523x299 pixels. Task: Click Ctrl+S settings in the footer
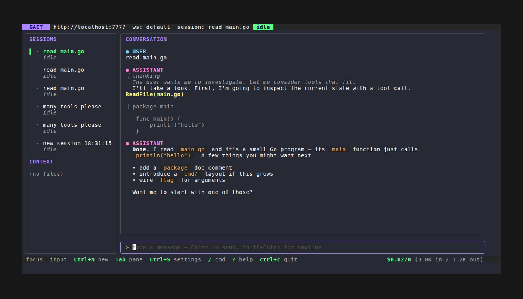175,259
